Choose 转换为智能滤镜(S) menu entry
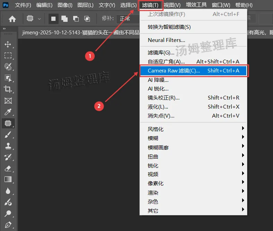273x231 pixels. point(193,27)
